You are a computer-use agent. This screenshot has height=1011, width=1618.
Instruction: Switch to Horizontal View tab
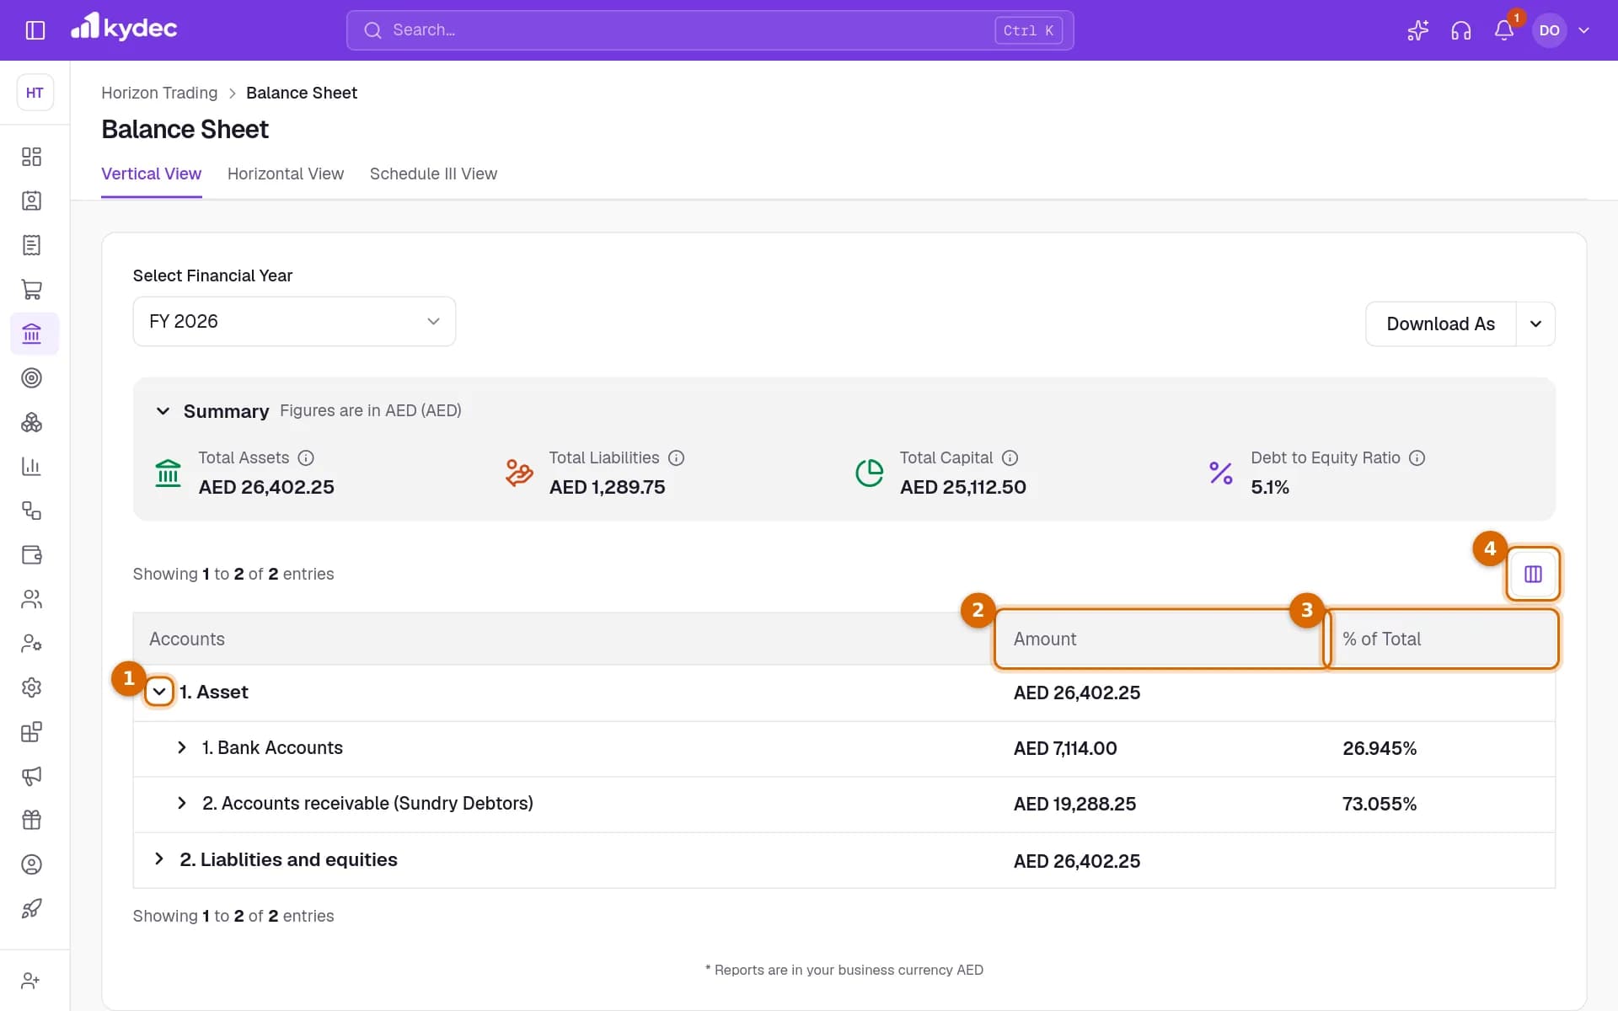point(286,174)
